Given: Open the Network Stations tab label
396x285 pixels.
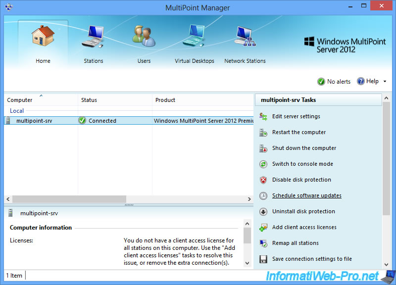Looking at the screenshot, I should (245, 61).
